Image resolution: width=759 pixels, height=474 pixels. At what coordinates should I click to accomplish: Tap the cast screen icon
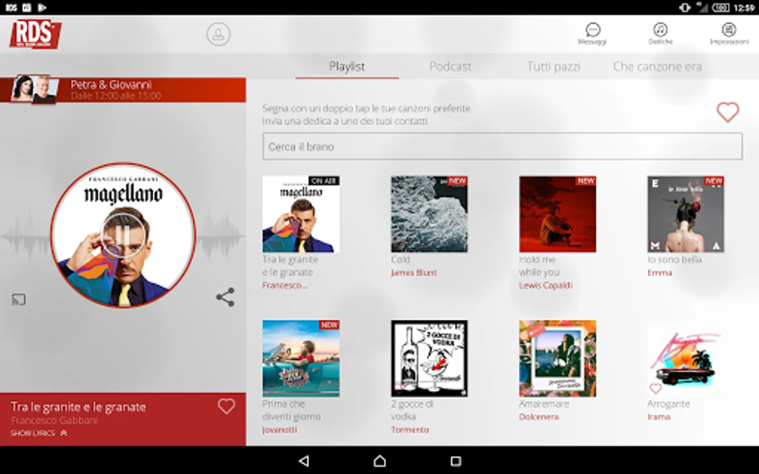[x=18, y=300]
